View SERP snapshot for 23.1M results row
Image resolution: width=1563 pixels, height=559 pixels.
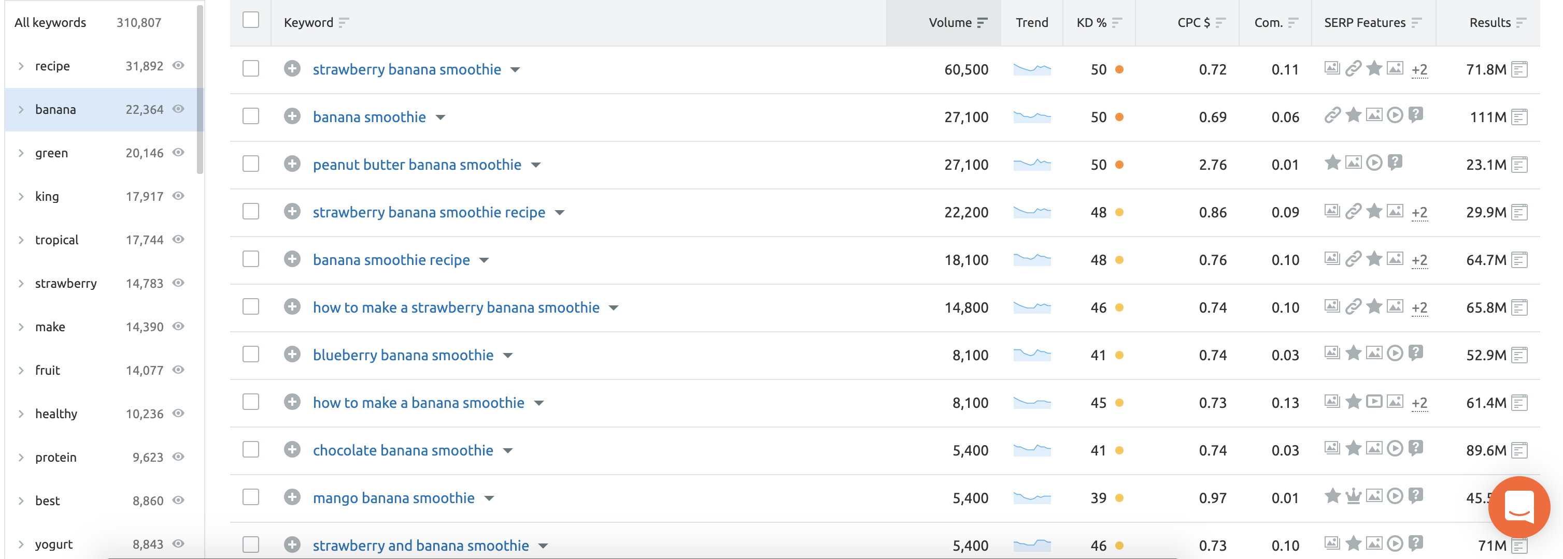point(1519,164)
